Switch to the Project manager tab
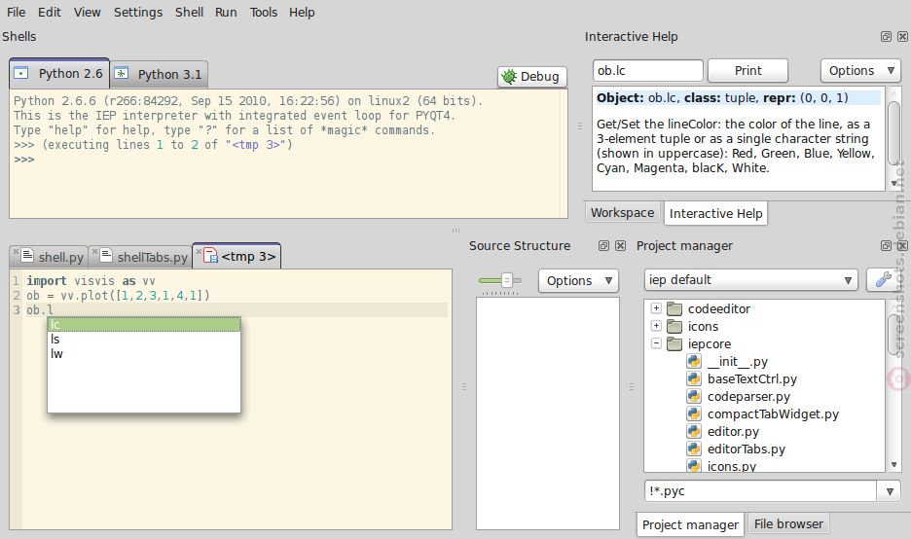Screen dimensions: 911x539 pos(690,524)
